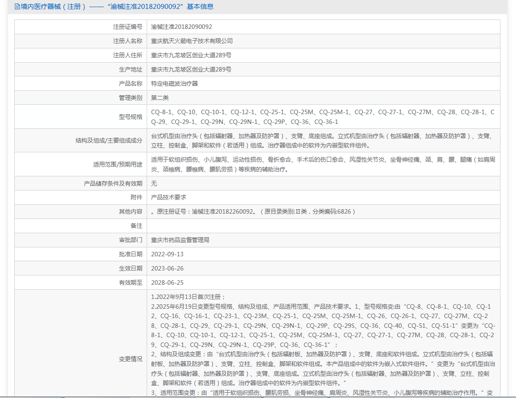Click the expiry date 2028-06-25
Image resolution: width=516 pixels, height=398 pixels.
(x=167, y=283)
